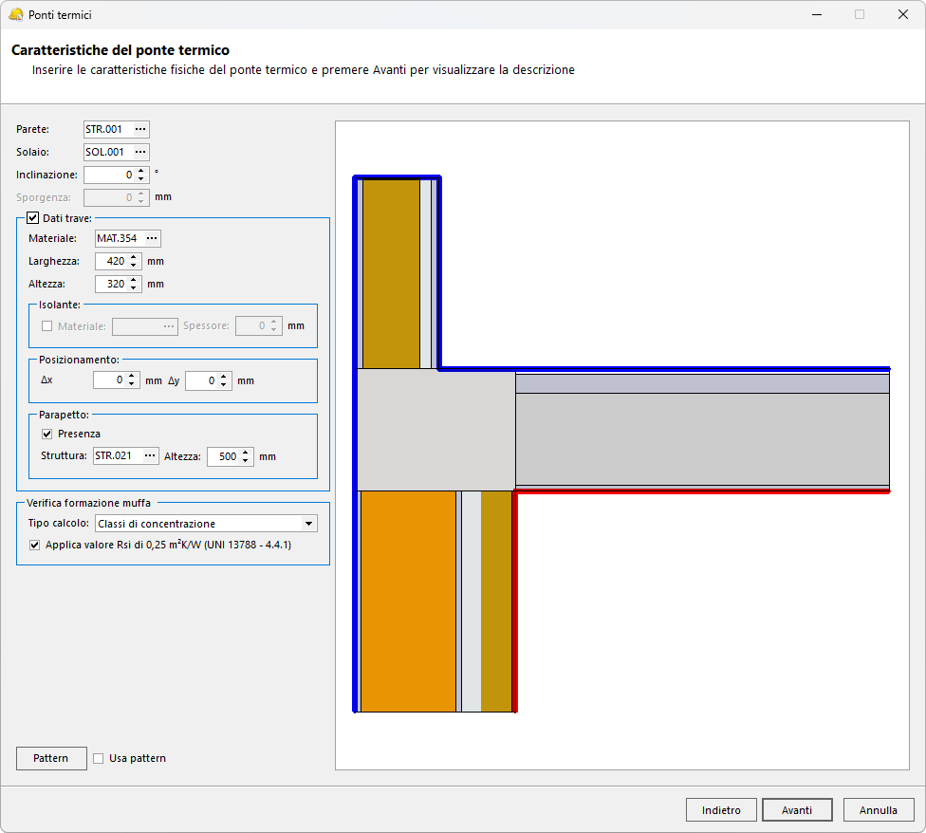Cancel the dialog with Annulla

pos(879,810)
